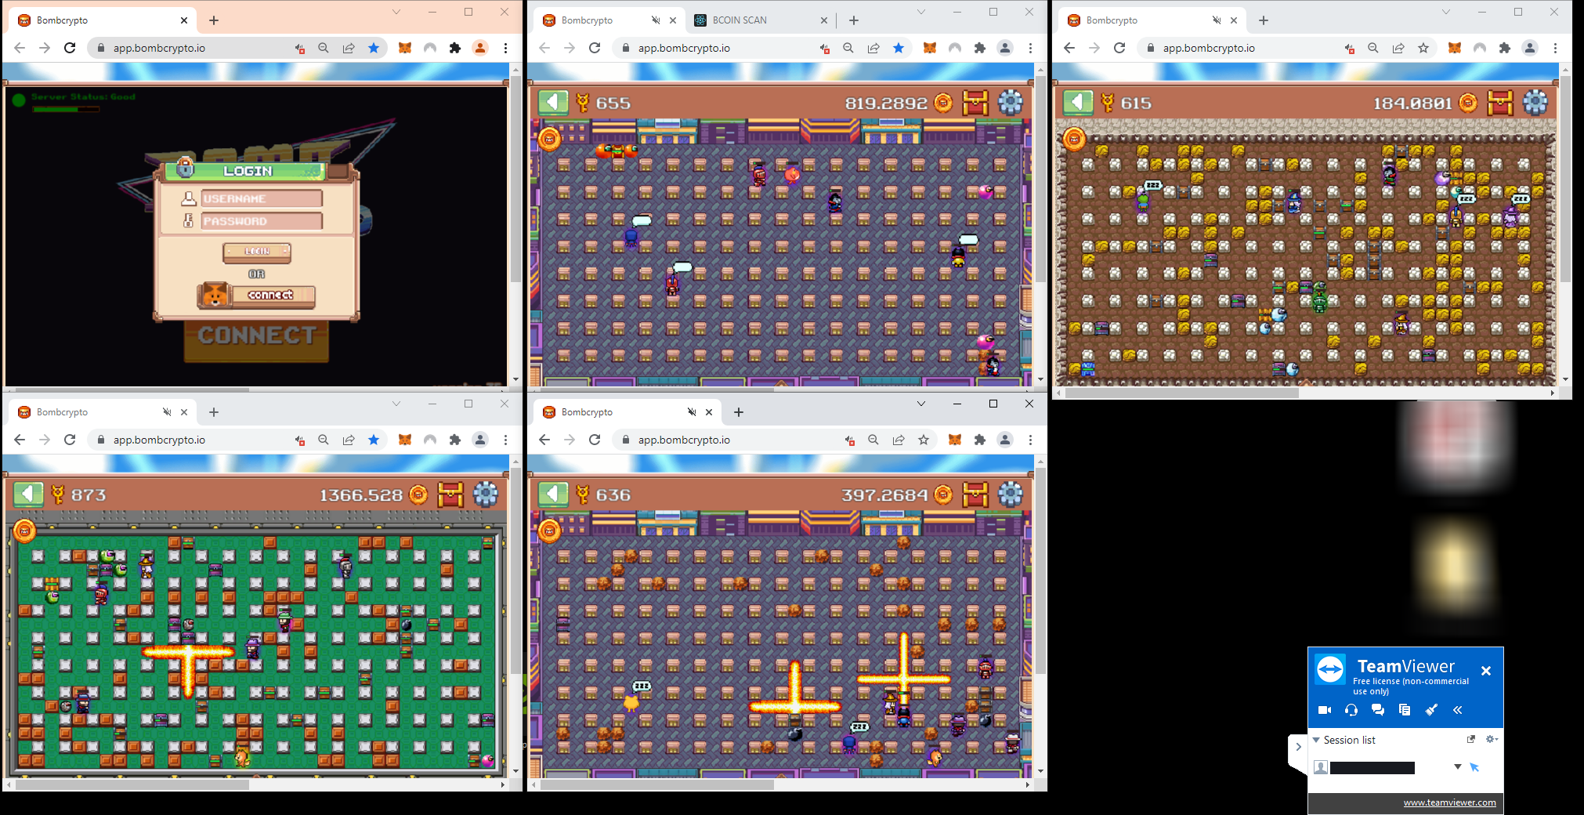
Task: Click green back arrow in 873 game window
Action: tap(28, 494)
